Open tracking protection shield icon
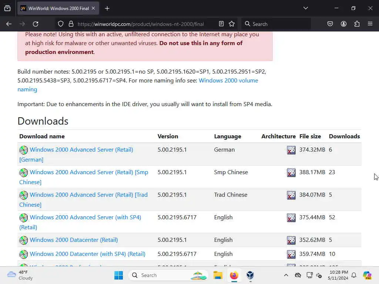This screenshot has height=284, width=379. click(61, 24)
